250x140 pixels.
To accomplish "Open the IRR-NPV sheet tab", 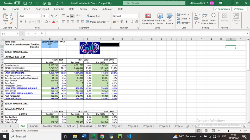I will point(102,126).
